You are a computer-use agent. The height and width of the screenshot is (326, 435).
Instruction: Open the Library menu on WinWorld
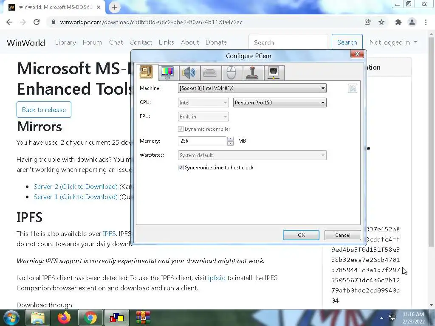[65, 42]
